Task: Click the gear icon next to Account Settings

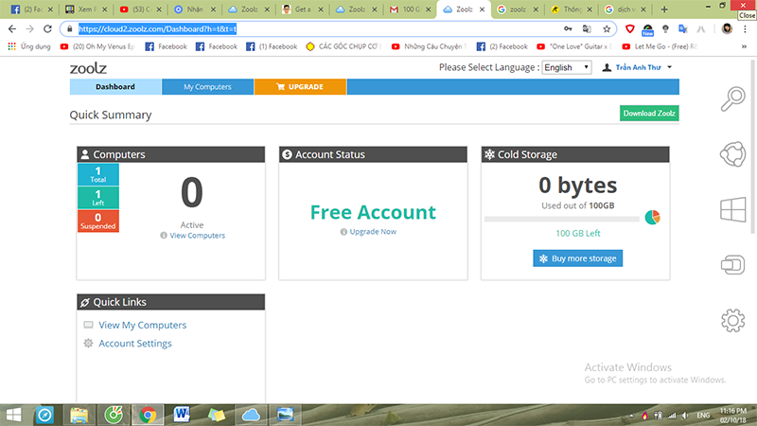Action: 88,344
